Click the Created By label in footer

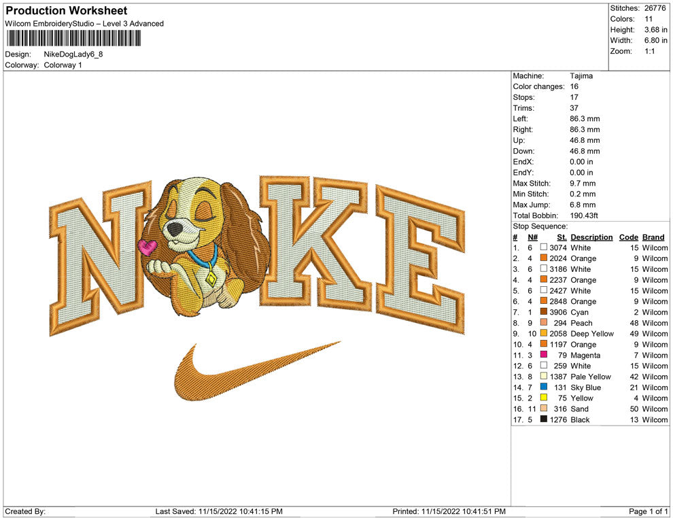click(x=25, y=511)
